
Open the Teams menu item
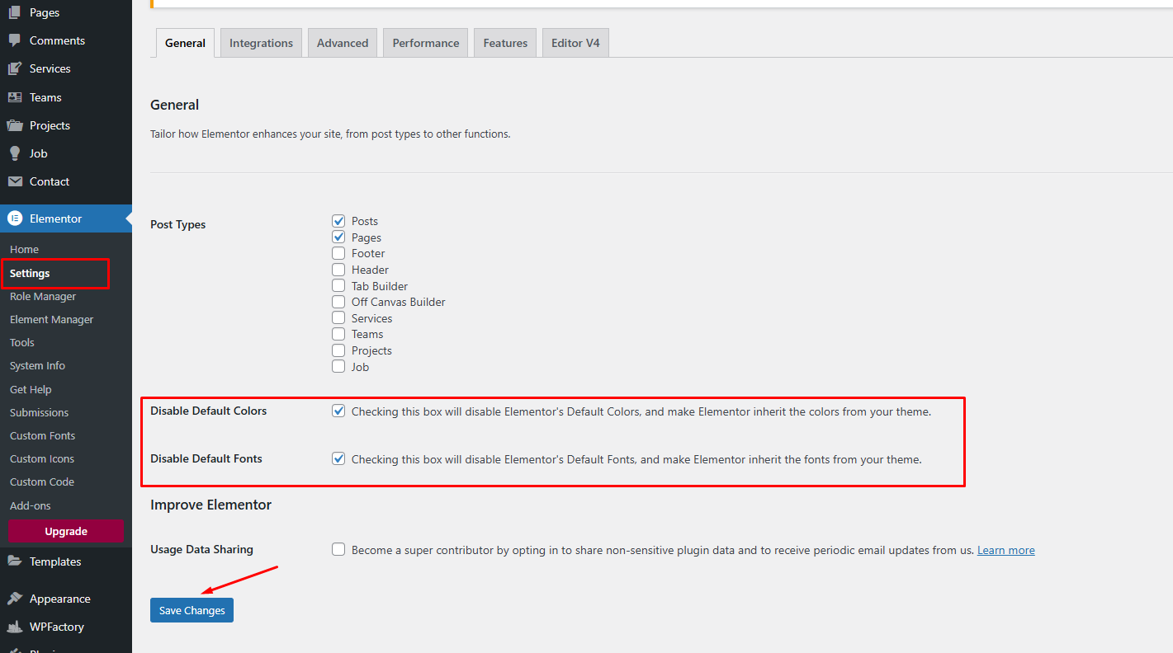click(66, 97)
